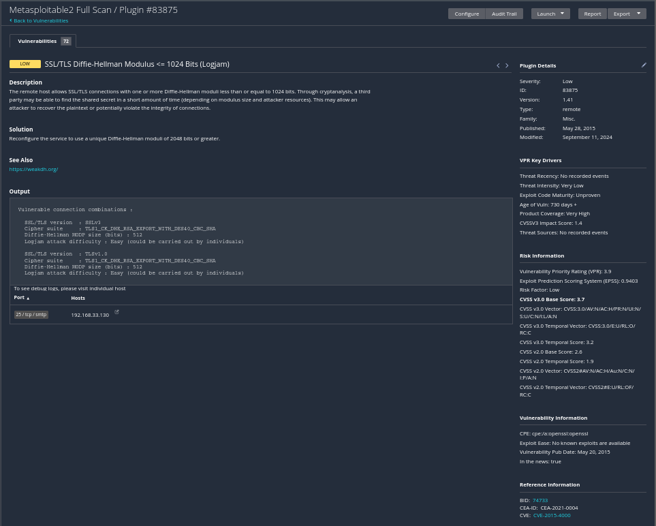The image size is (656, 526).
Task: Open the Audit Trail
Action: (x=504, y=14)
